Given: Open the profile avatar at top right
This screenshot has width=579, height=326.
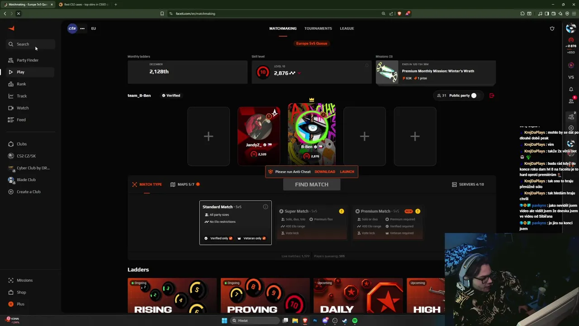Looking at the screenshot, I should pyautogui.click(x=571, y=29).
